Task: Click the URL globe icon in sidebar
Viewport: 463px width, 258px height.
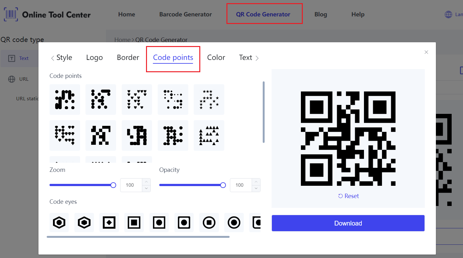Action: [x=12, y=79]
